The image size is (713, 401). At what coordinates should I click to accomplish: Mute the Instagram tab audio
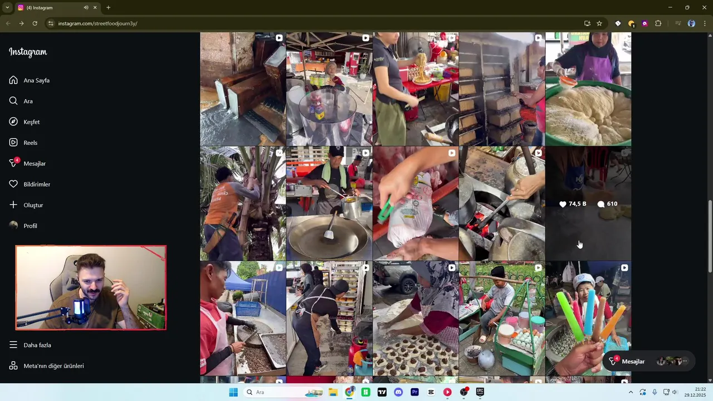pyautogui.click(x=86, y=8)
